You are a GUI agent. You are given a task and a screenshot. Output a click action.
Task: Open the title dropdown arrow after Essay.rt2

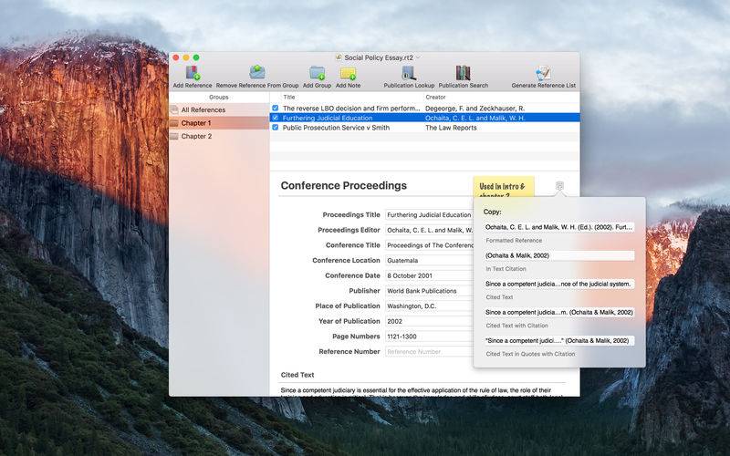418,57
